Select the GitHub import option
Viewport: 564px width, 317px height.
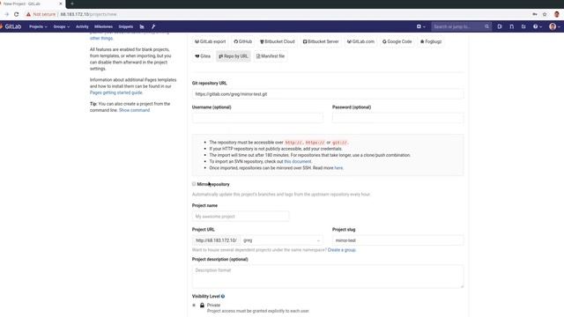pos(243,41)
